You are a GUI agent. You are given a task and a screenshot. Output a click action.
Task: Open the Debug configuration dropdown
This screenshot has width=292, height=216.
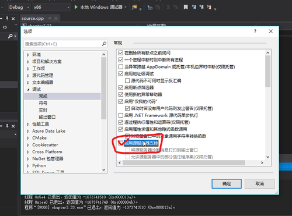19,7
